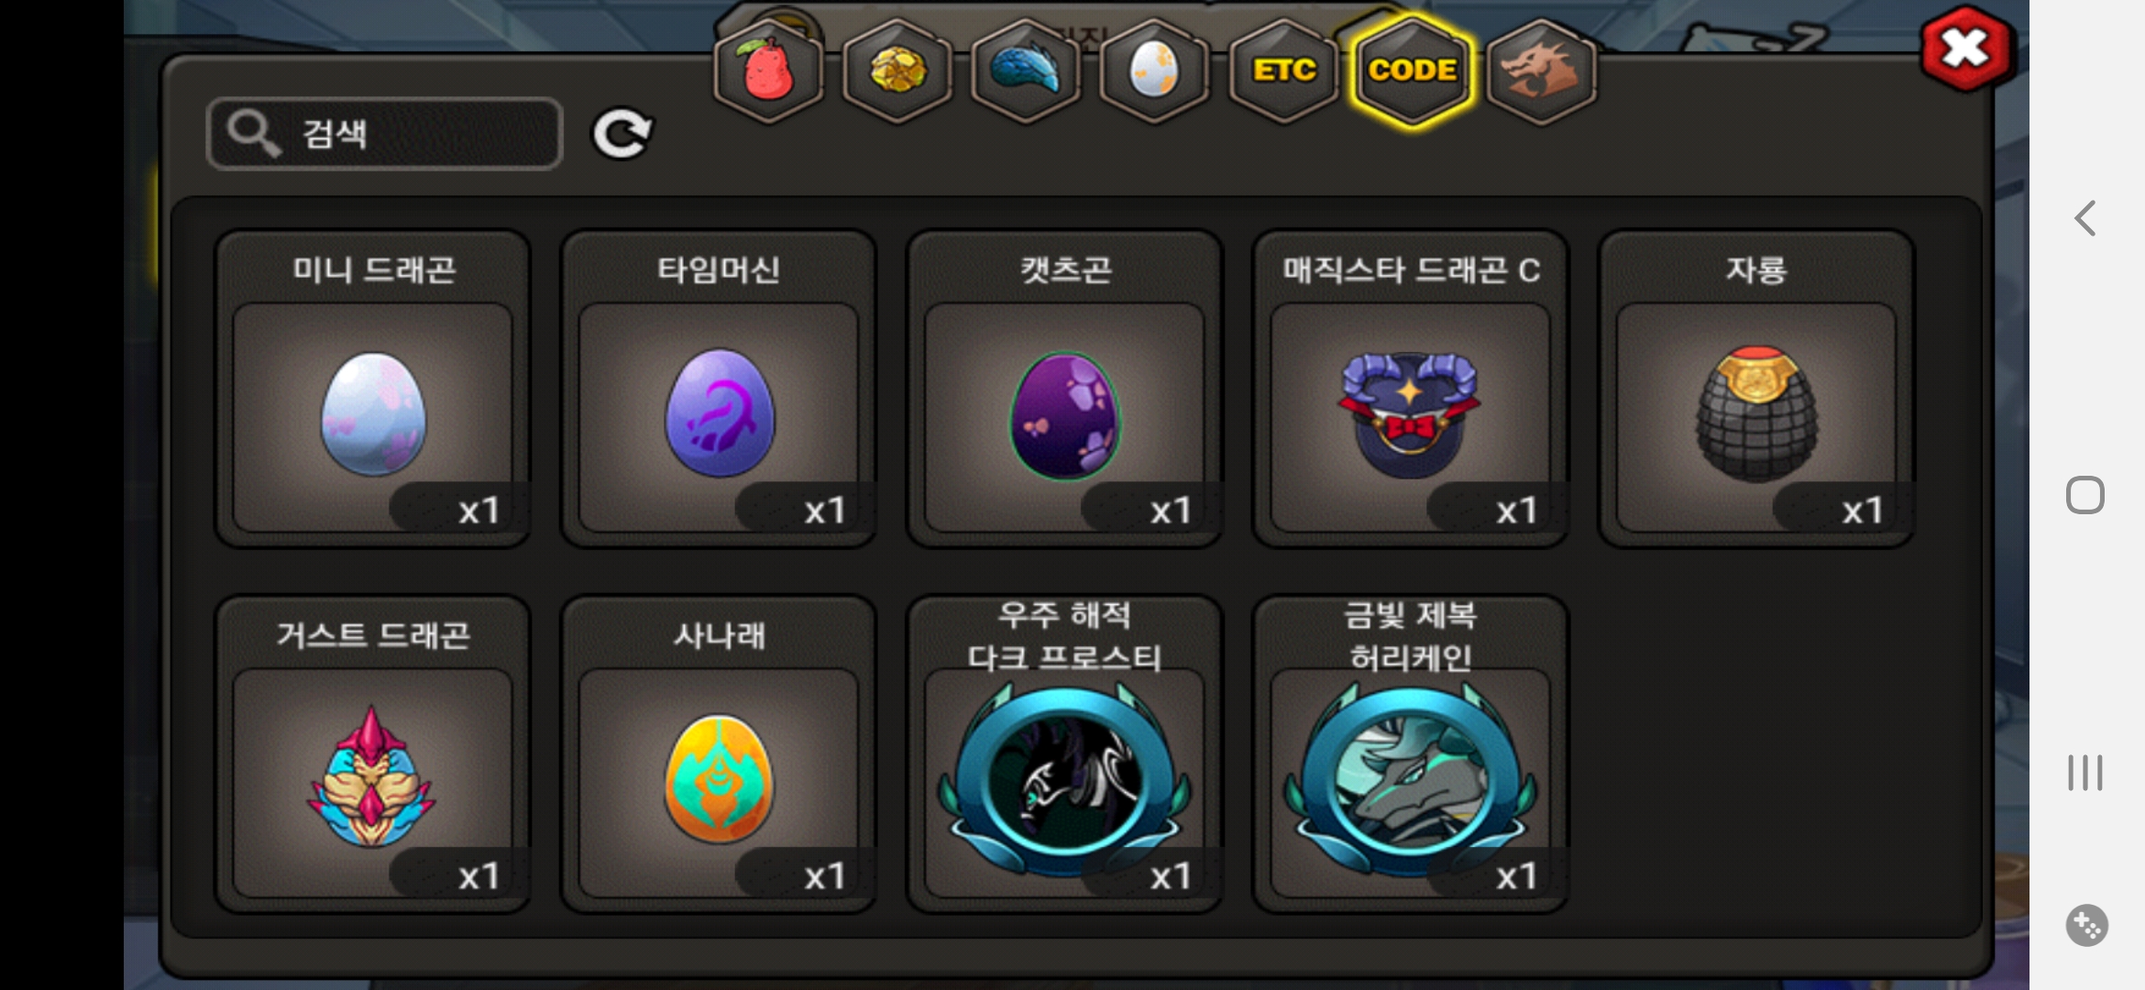Select the CODE tab
2145x990 pixels.
tap(1412, 71)
